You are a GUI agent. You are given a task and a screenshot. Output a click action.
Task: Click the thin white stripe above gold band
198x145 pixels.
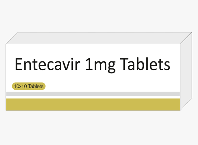click(x=93, y=97)
